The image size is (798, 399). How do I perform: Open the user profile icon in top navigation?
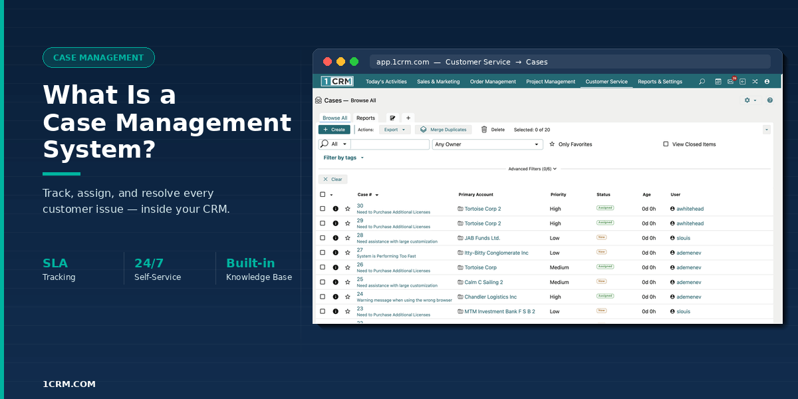point(767,82)
